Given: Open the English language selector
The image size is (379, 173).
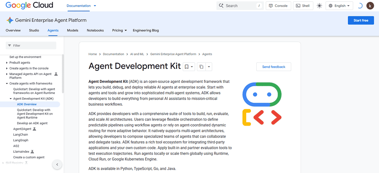Looking at the screenshot, I should (x=339, y=6).
